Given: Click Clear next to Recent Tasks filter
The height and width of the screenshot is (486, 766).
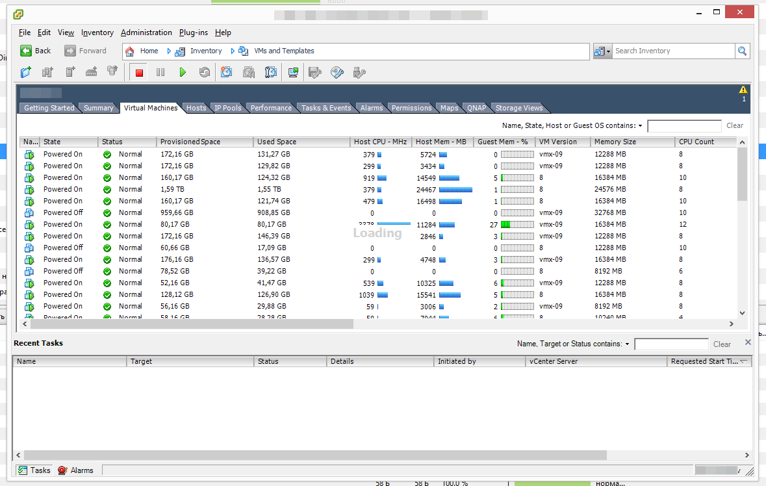Looking at the screenshot, I should (x=722, y=344).
